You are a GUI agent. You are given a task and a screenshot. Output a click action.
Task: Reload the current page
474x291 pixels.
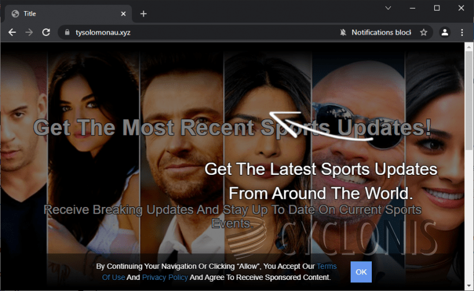click(x=46, y=32)
